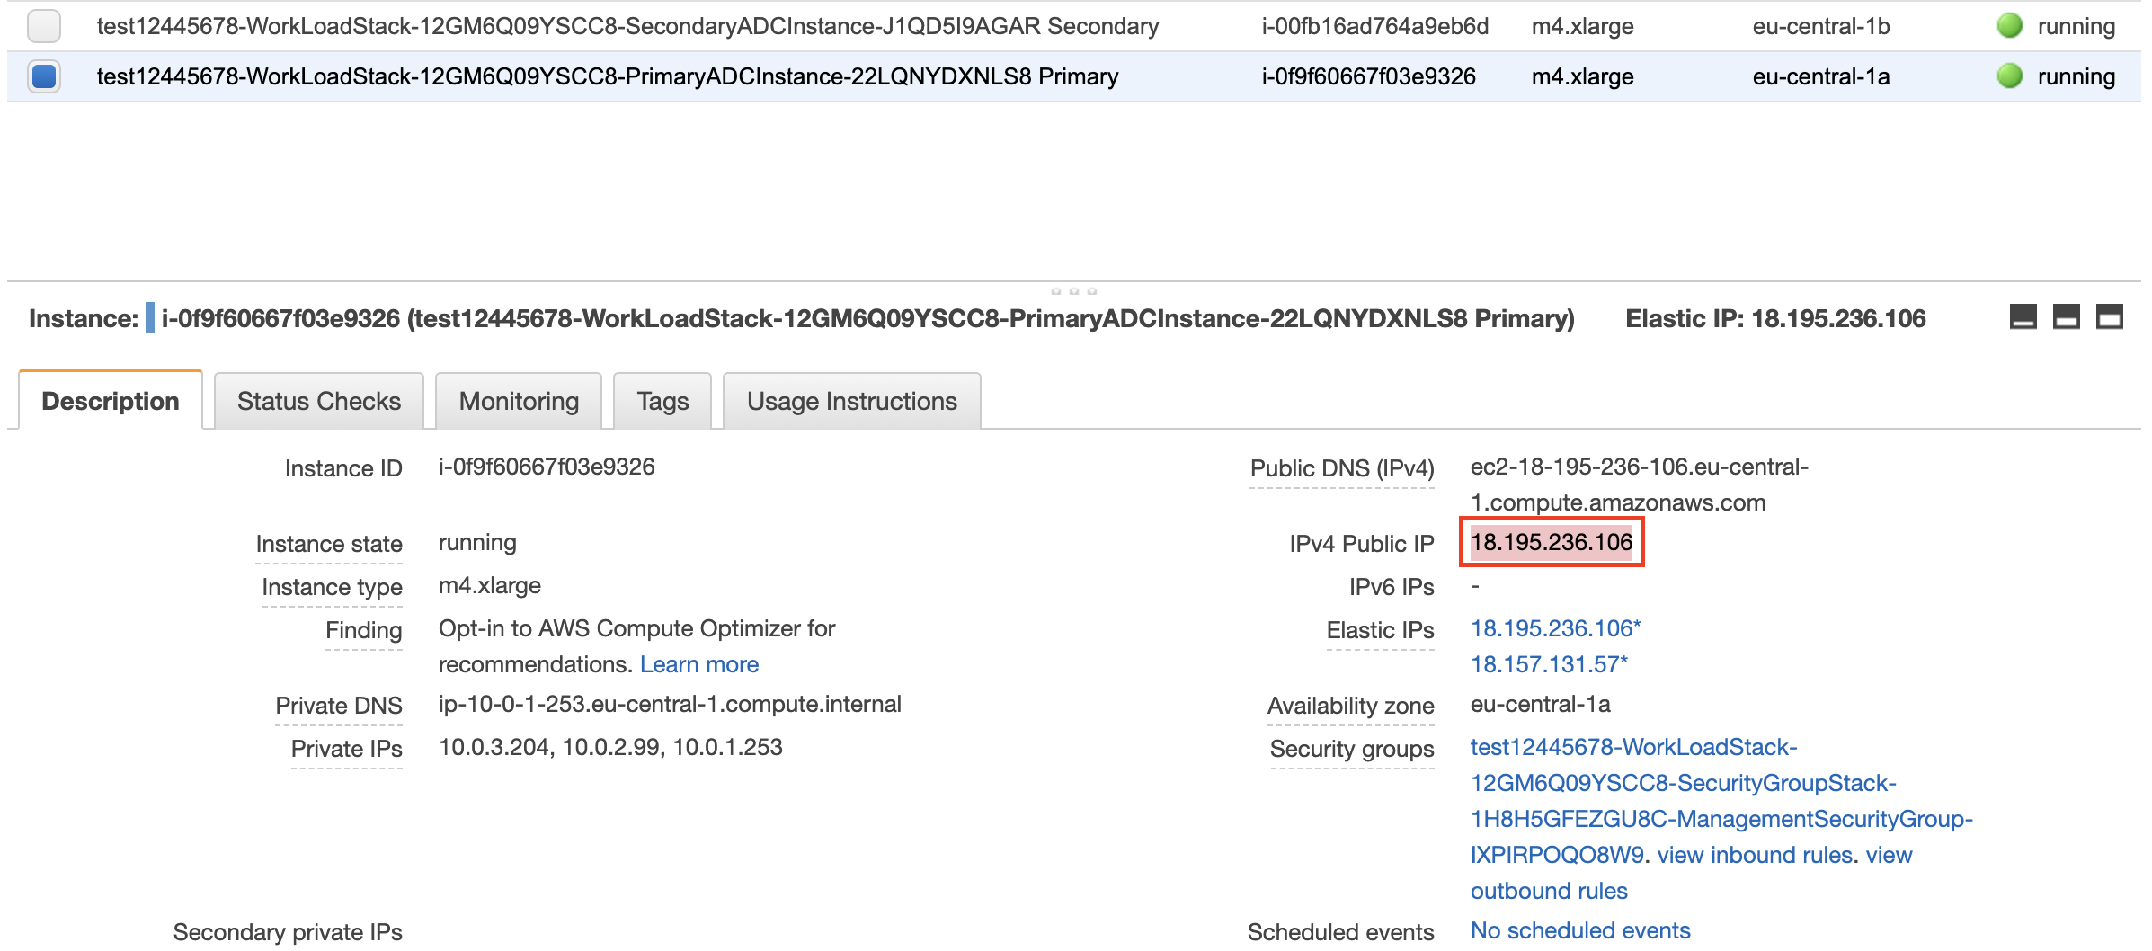Open the Monitoring tab
The width and height of the screenshot is (2152, 951).
point(519,401)
